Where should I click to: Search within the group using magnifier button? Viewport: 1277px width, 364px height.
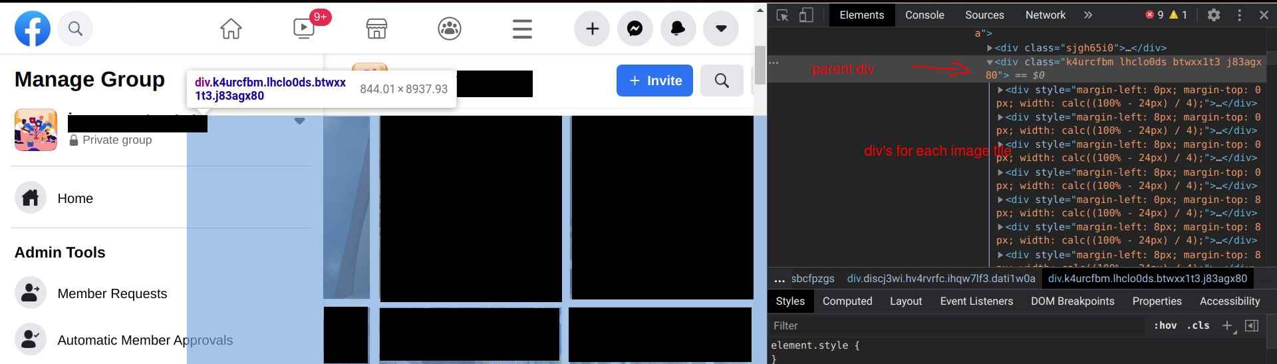722,81
